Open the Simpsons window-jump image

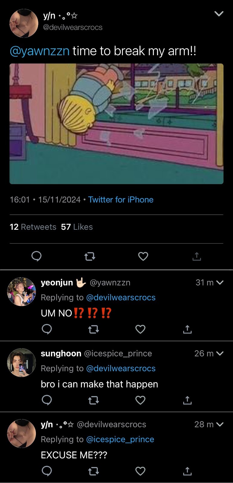pos(116,124)
